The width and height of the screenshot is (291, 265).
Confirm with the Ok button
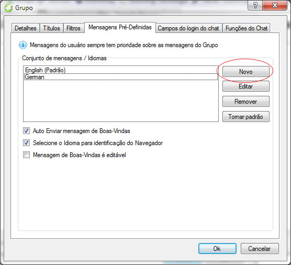217,248
